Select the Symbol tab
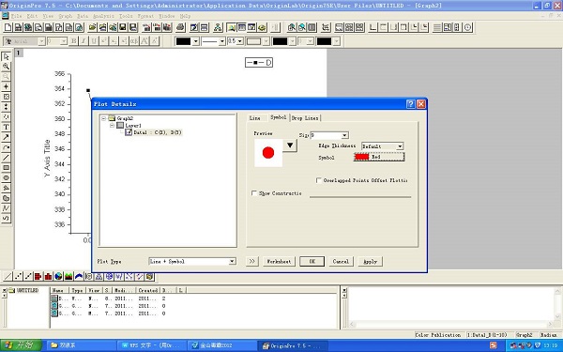The image size is (563, 352). pos(279,117)
